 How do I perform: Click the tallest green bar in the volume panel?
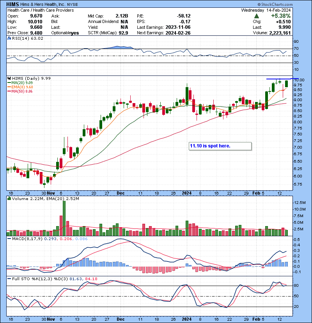[x=64, y=218]
